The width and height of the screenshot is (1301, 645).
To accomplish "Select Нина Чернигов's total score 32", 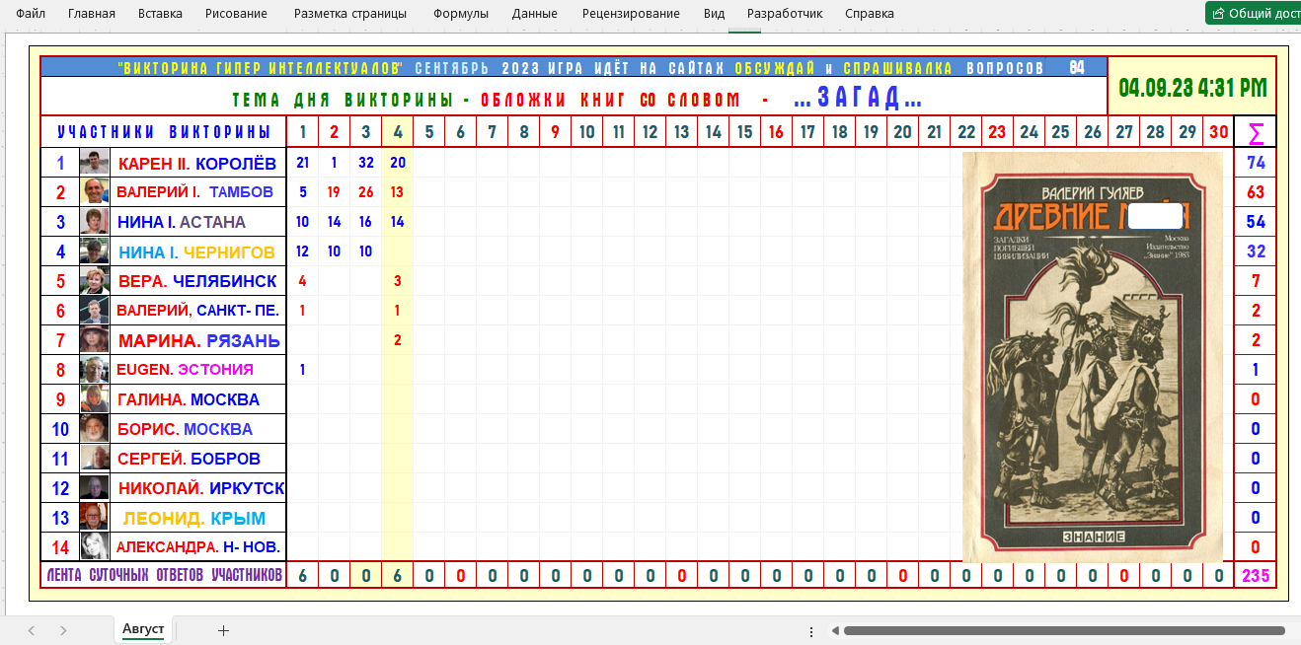I will click(1256, 251).
